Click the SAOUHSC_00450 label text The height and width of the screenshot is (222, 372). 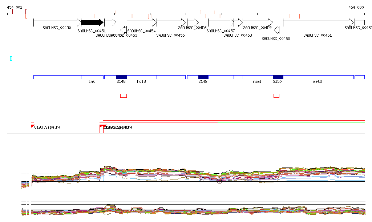tap(57, 28)
